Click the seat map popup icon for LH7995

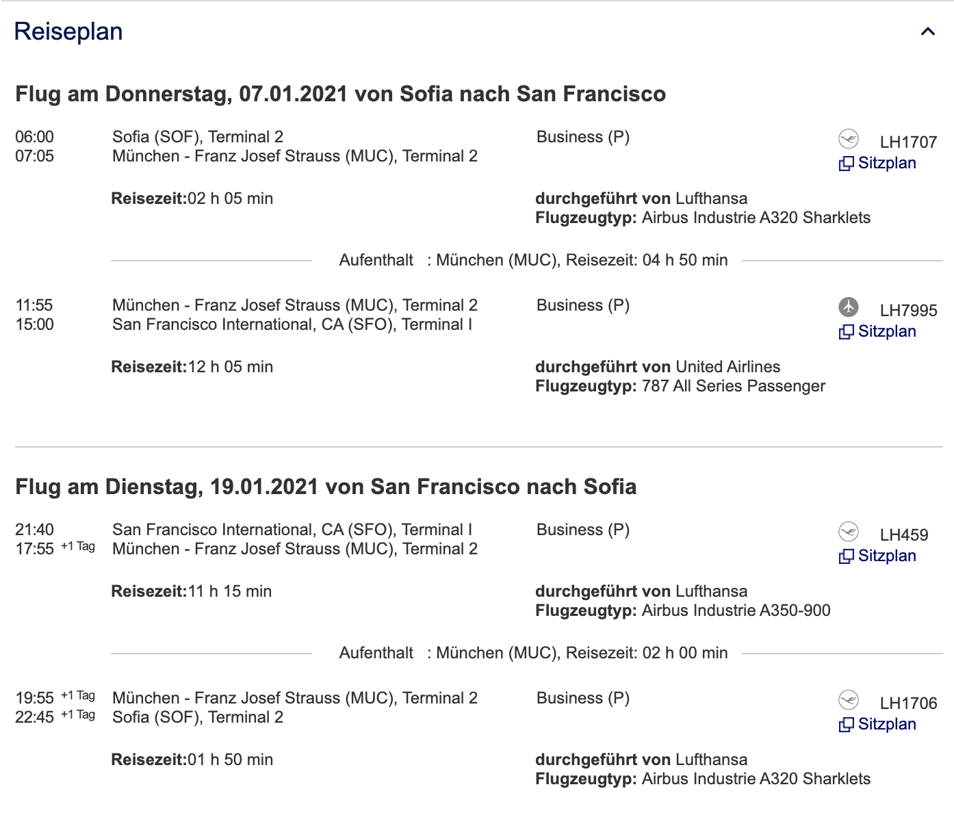click(x=847, y=332)
